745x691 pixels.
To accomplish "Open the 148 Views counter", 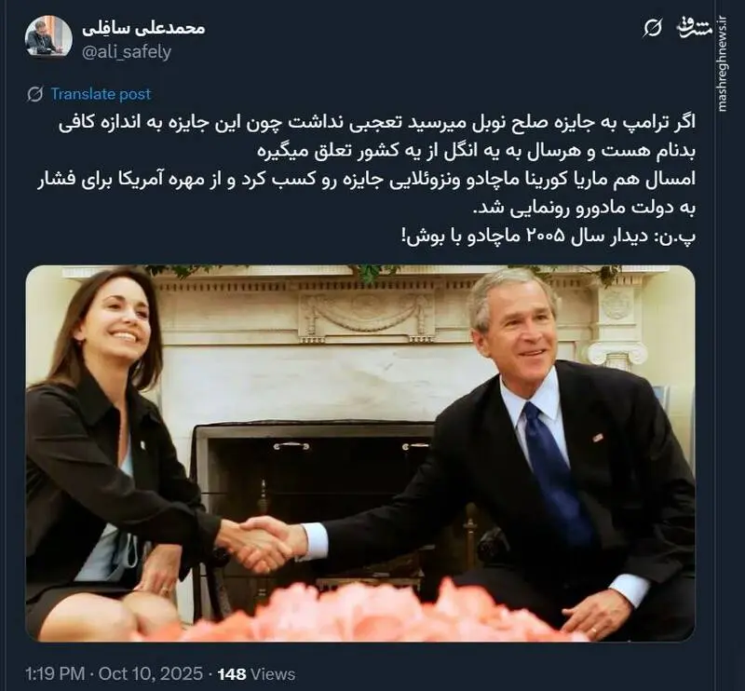I will (256, 674).
